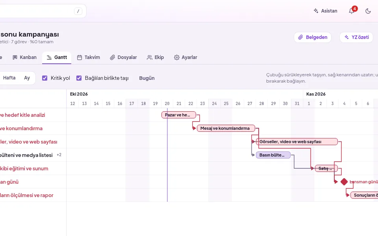378x236 pixels.
Task: Click the +2 badge on medya listesi row
Action: (x=59, y=155)
